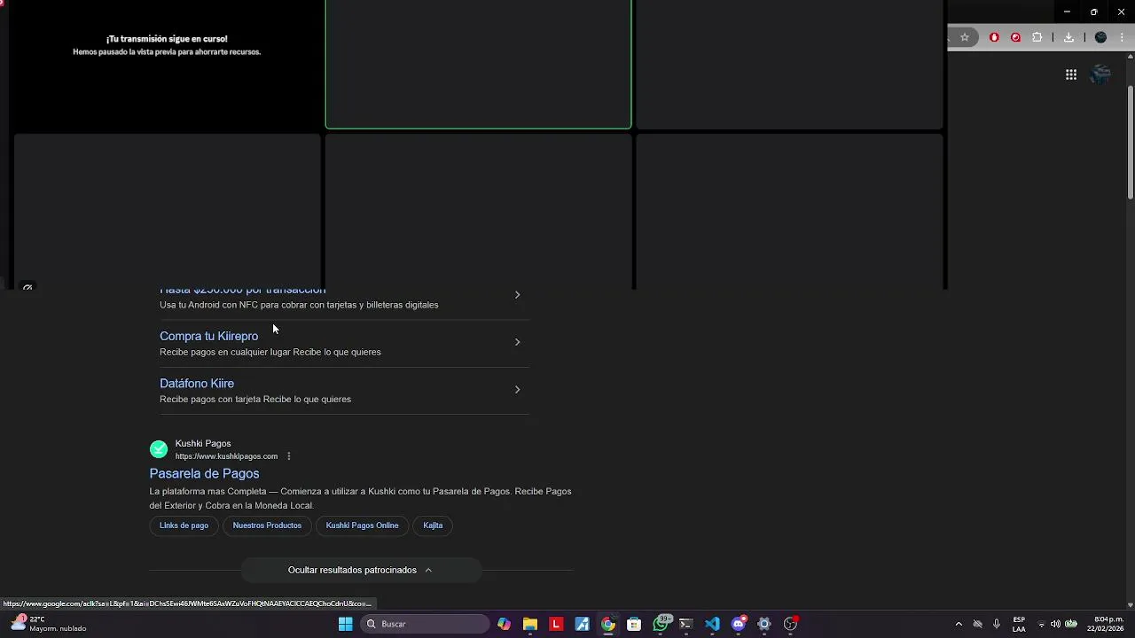Switch to Google Chrome in the taskbar
Screen dimensions: 1135x638
point(608,624)
